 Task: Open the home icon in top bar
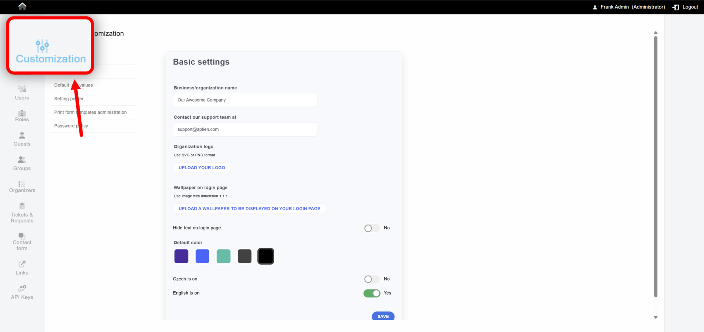[x=22, y=6]
